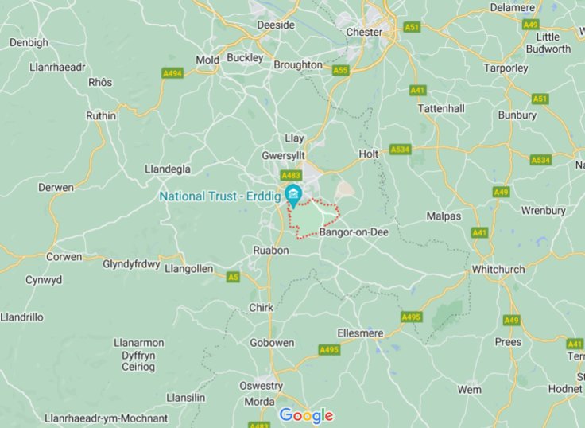The height and width of the screenshot is (428, 585).
Task: Click the Oswestry town label
Action: tap(262, 386)
